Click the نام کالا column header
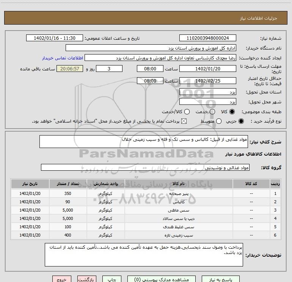Viewport: 292px width, 282px height. pos(178,184)
